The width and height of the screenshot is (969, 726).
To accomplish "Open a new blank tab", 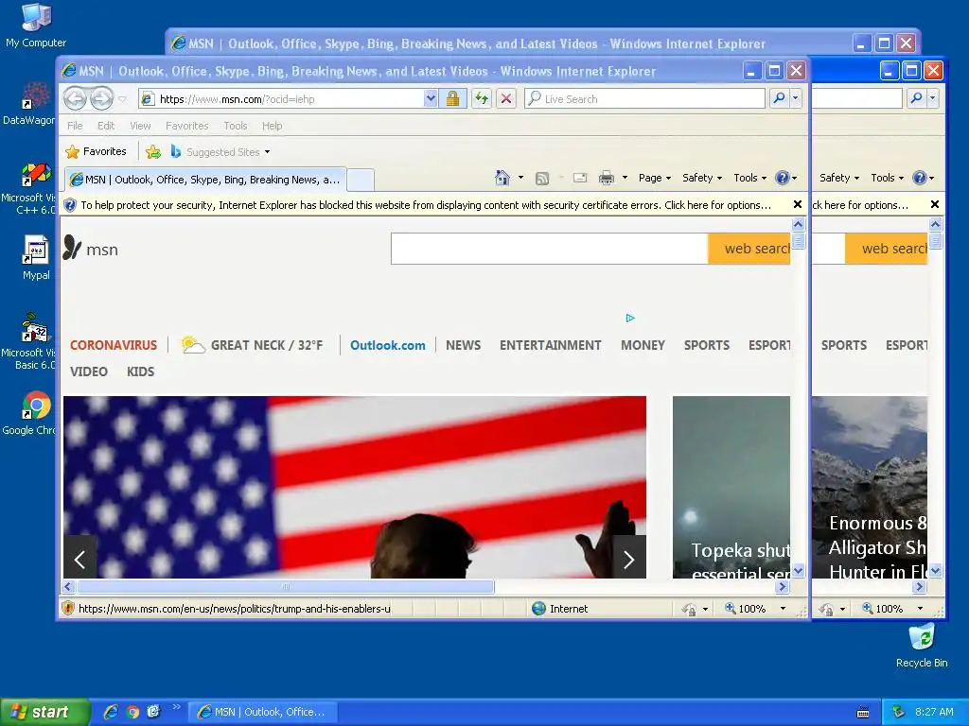I will [x=361, y=180].
